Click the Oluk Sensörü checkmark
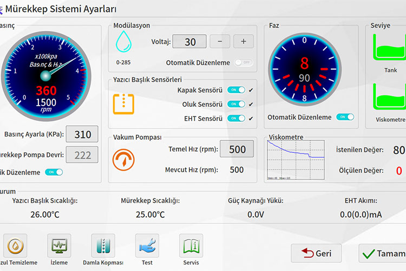The width and height of the screenshot is (406, 271). pos(251,104)
